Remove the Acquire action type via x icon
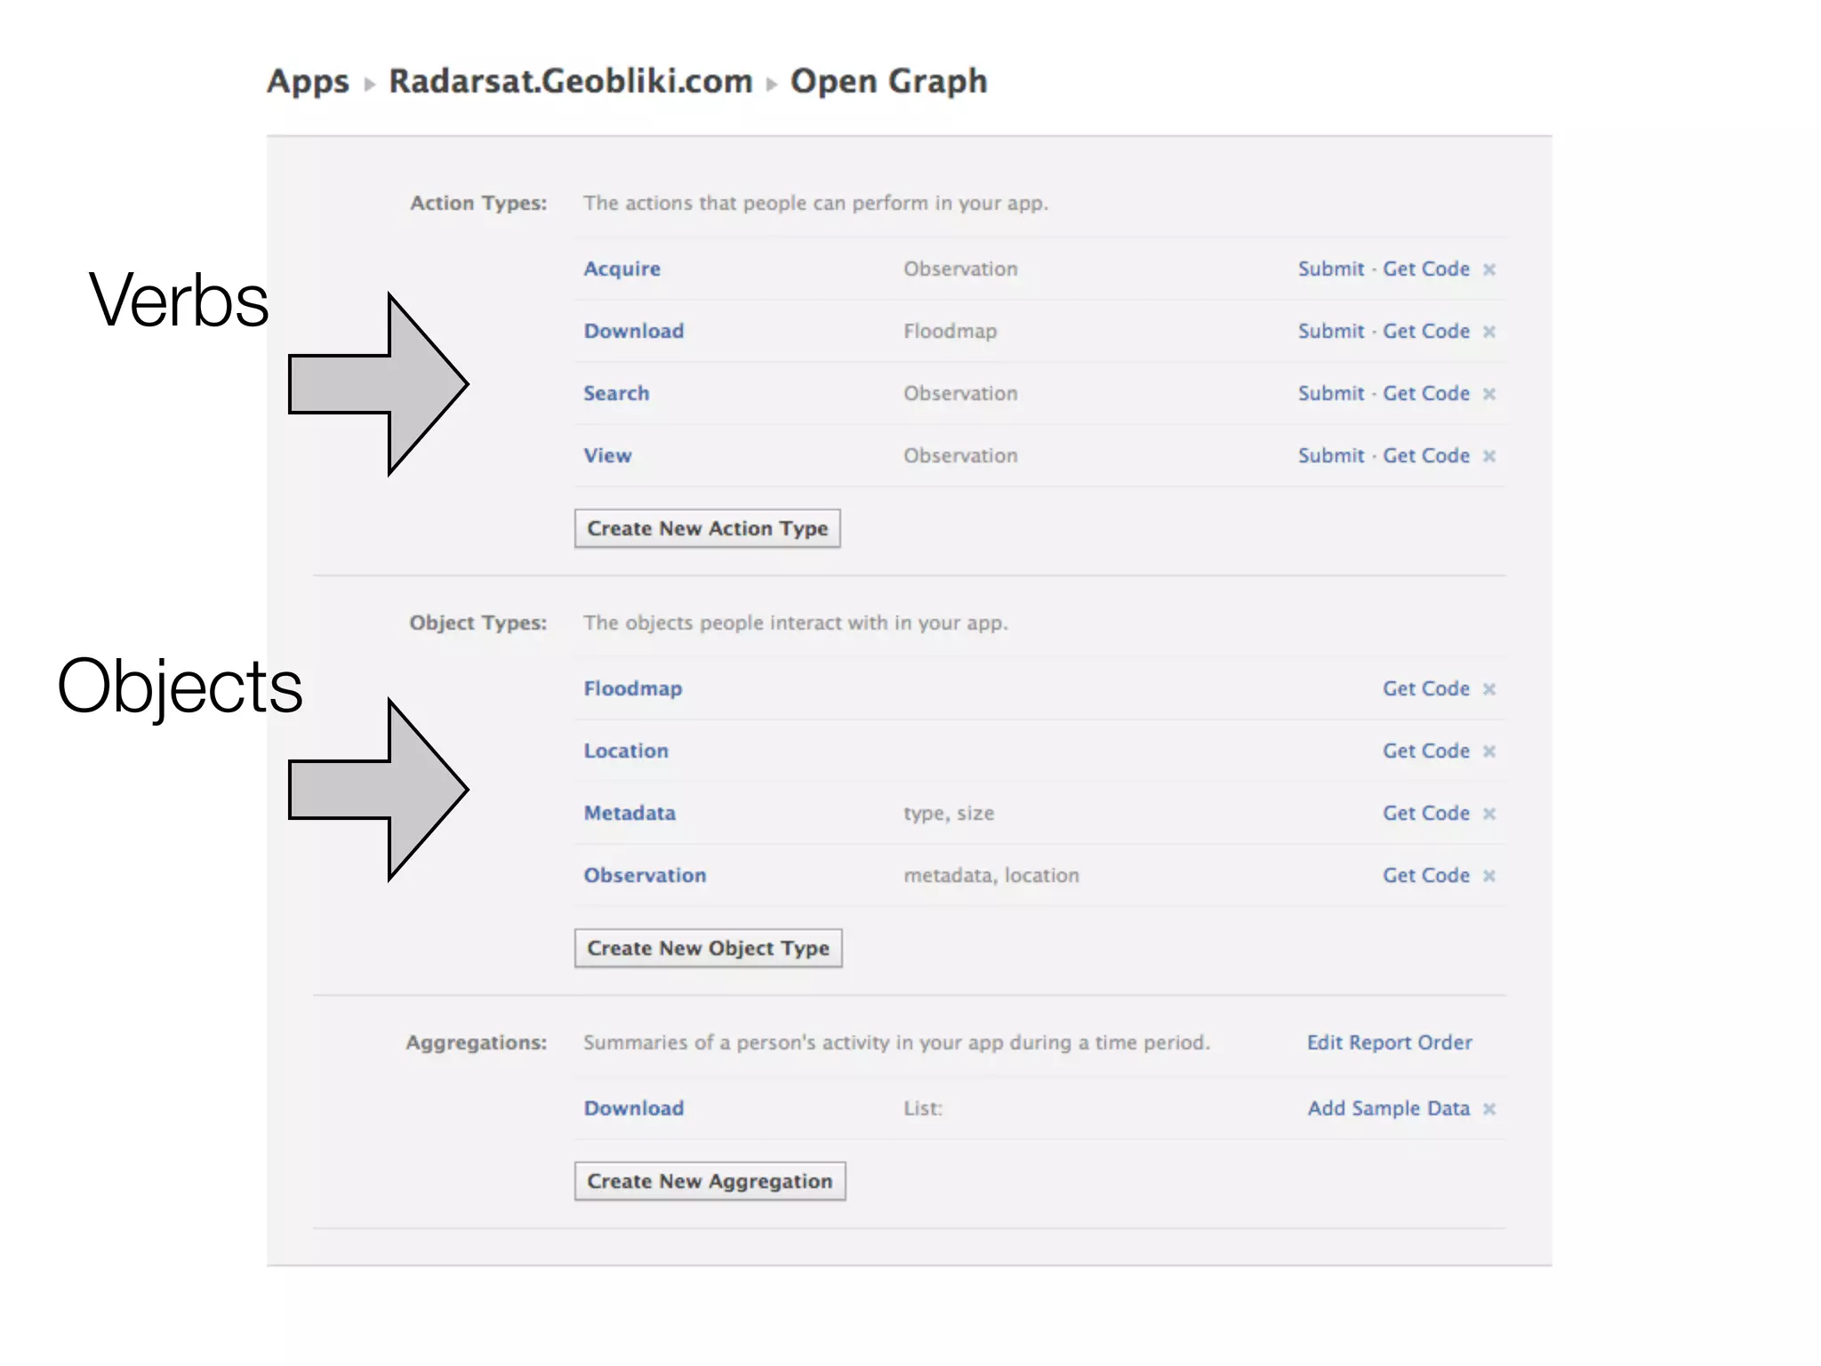 click(1489, 269)
